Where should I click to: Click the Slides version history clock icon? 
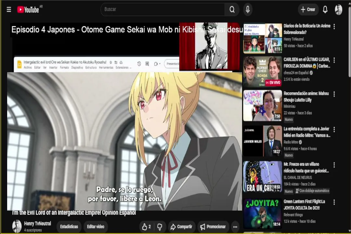139,64
